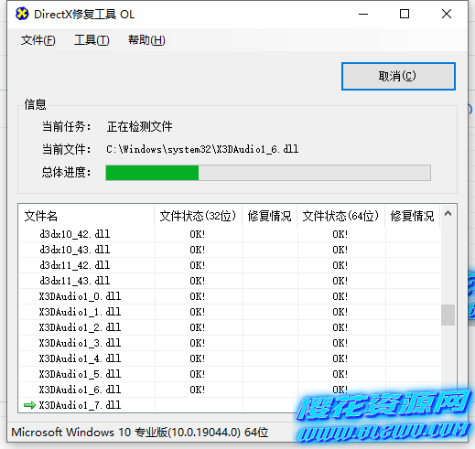Click the first 修复情况 column header
The image size is (475, 449).
270,216
